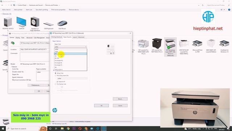232x131 pixels.
Task: Open help icon in Devices and Printers toolbar
Action: 229,10
